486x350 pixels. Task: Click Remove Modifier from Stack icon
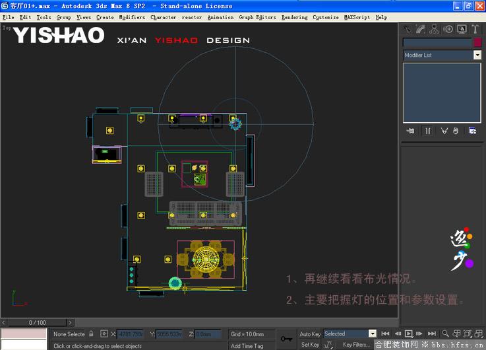(x=456, y=131)
